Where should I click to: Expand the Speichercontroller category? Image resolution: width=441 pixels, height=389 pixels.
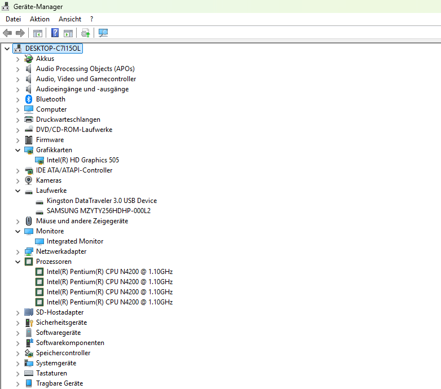pos(17,353)
